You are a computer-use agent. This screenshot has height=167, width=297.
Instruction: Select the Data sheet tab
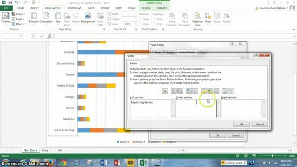[45, 150]
